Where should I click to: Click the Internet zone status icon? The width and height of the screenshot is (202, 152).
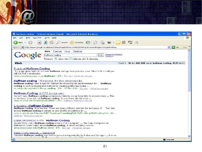click(x=164, y=140)
